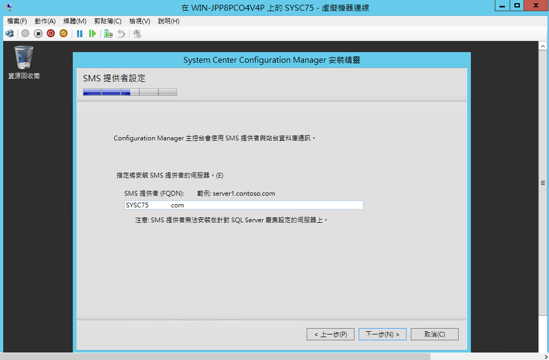The width and height of the screenshot is (549, 360).
Task: Click the green Reset/Resume icon
Action: [92, 34]
